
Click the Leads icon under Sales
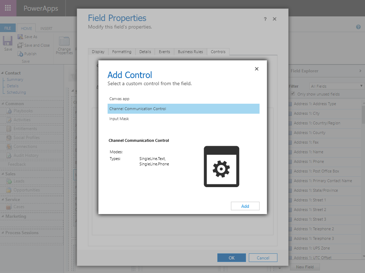coord(9,181)
